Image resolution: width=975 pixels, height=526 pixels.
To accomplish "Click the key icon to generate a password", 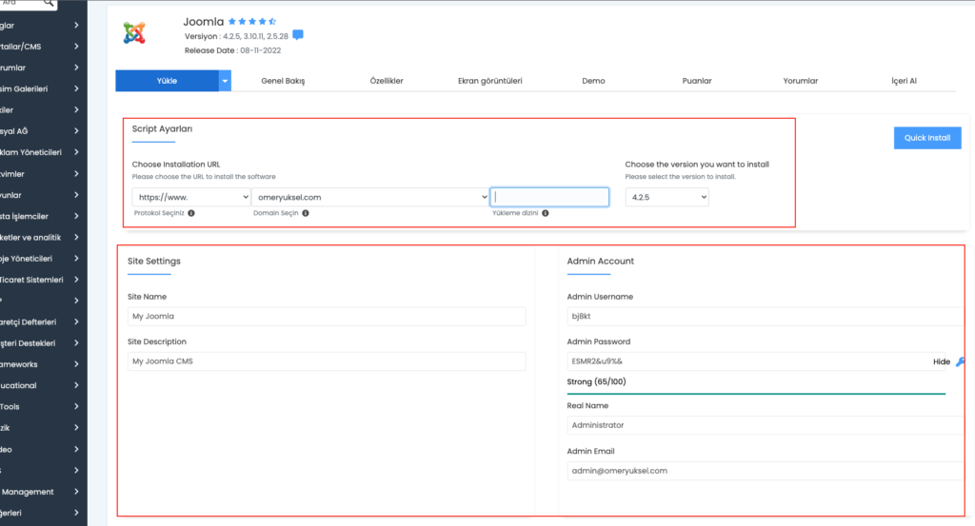I will [960, 361].
